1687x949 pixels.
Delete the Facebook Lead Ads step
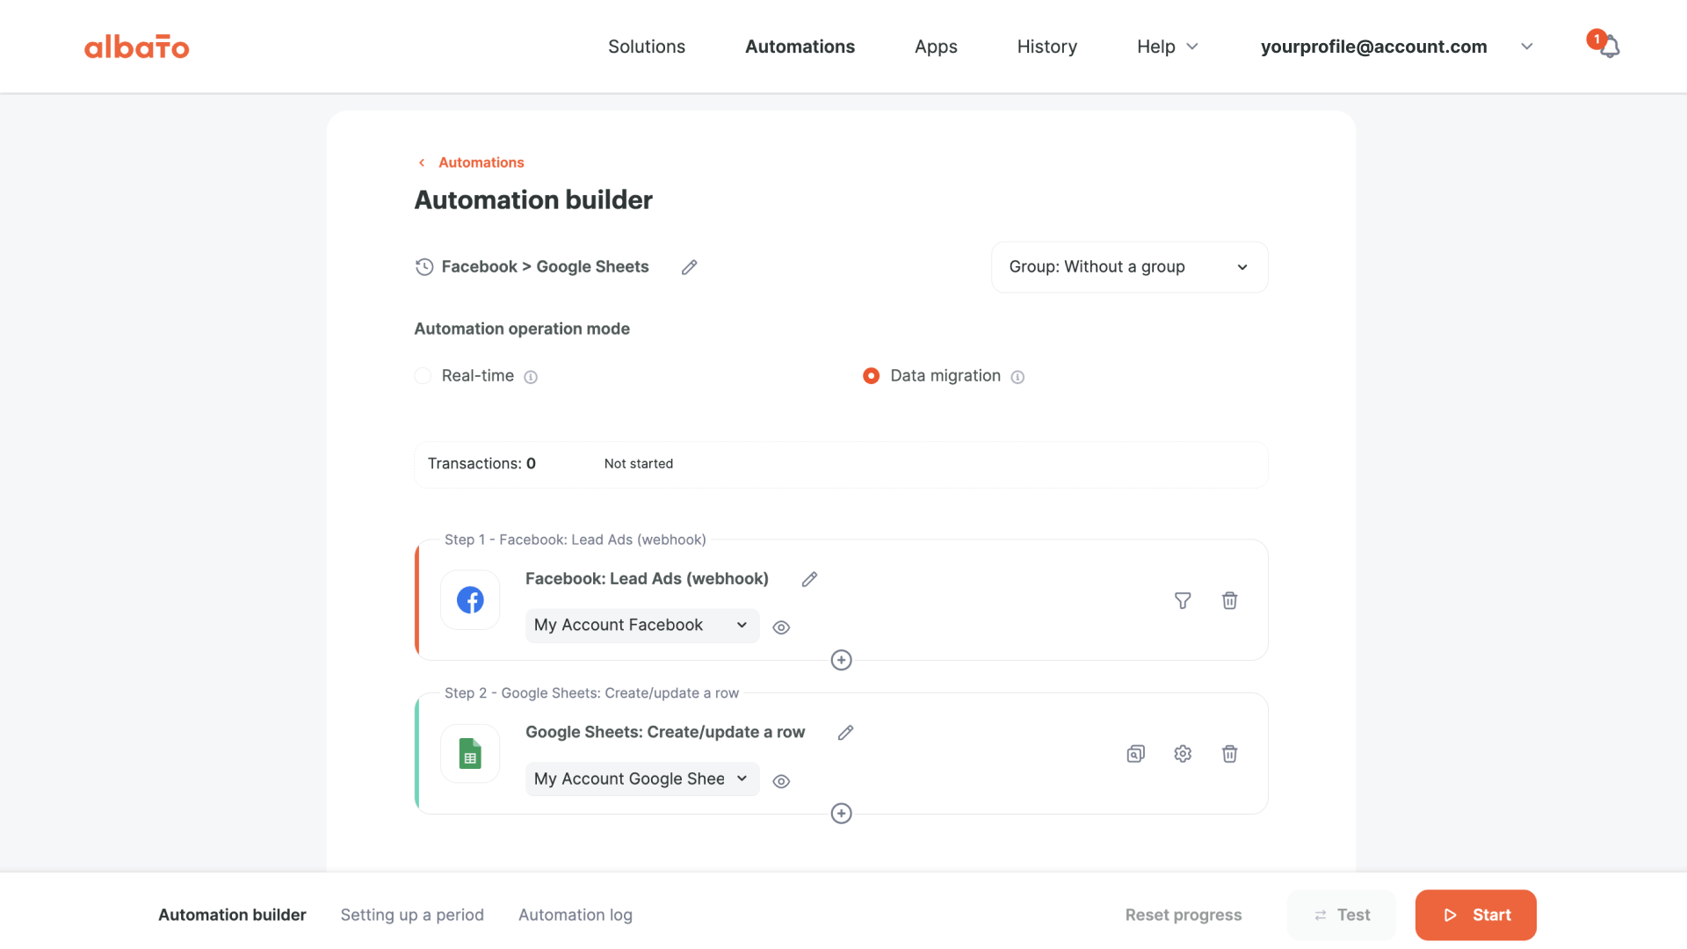1229,600
